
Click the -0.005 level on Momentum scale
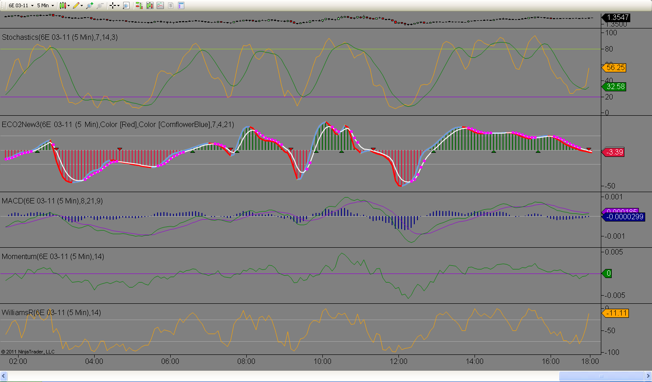(x=614, y=295)
